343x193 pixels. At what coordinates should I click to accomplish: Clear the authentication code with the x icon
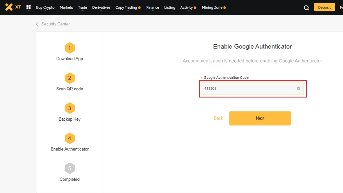pyautogui.click(x=298, y=88)
